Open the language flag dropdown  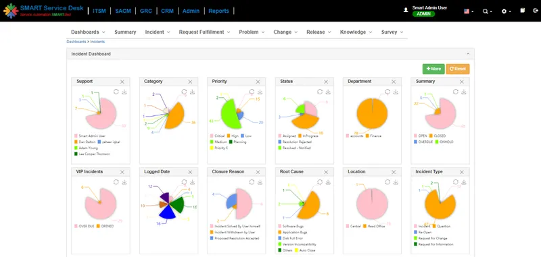tap(469, 11)
